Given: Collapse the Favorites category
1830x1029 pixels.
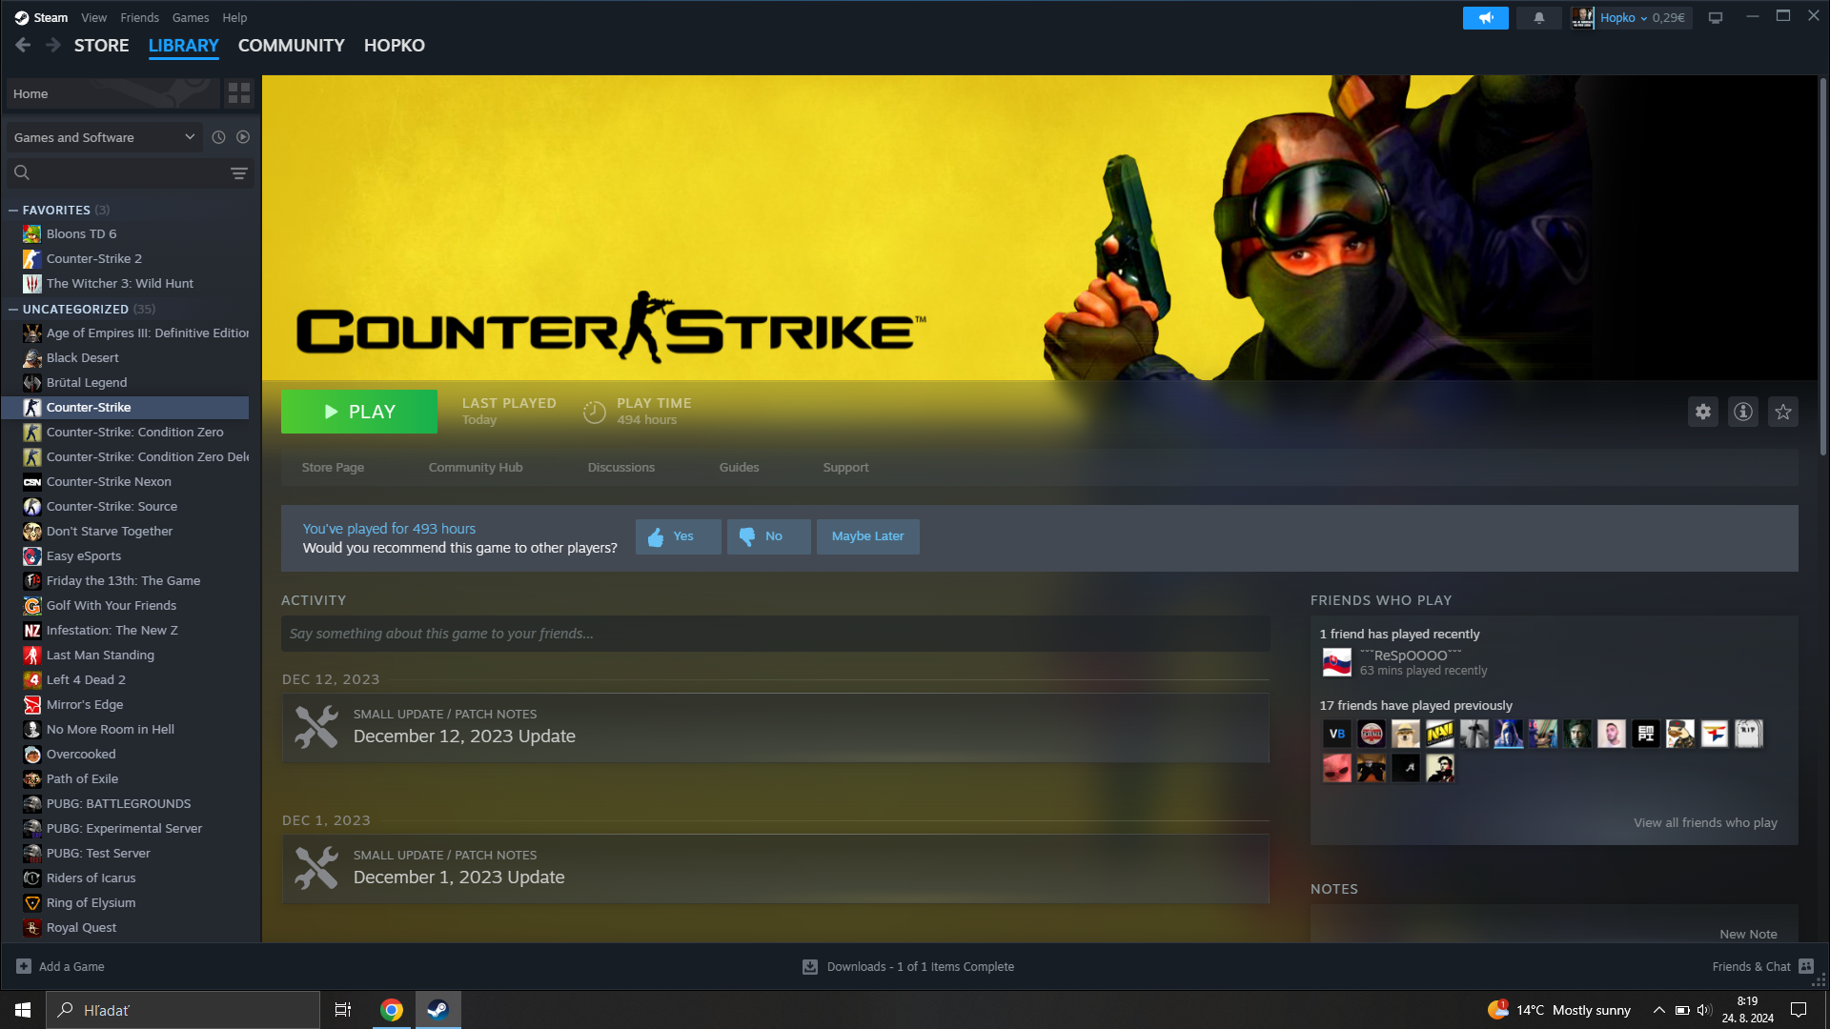Looking at the screenshot, I should 13,210.
